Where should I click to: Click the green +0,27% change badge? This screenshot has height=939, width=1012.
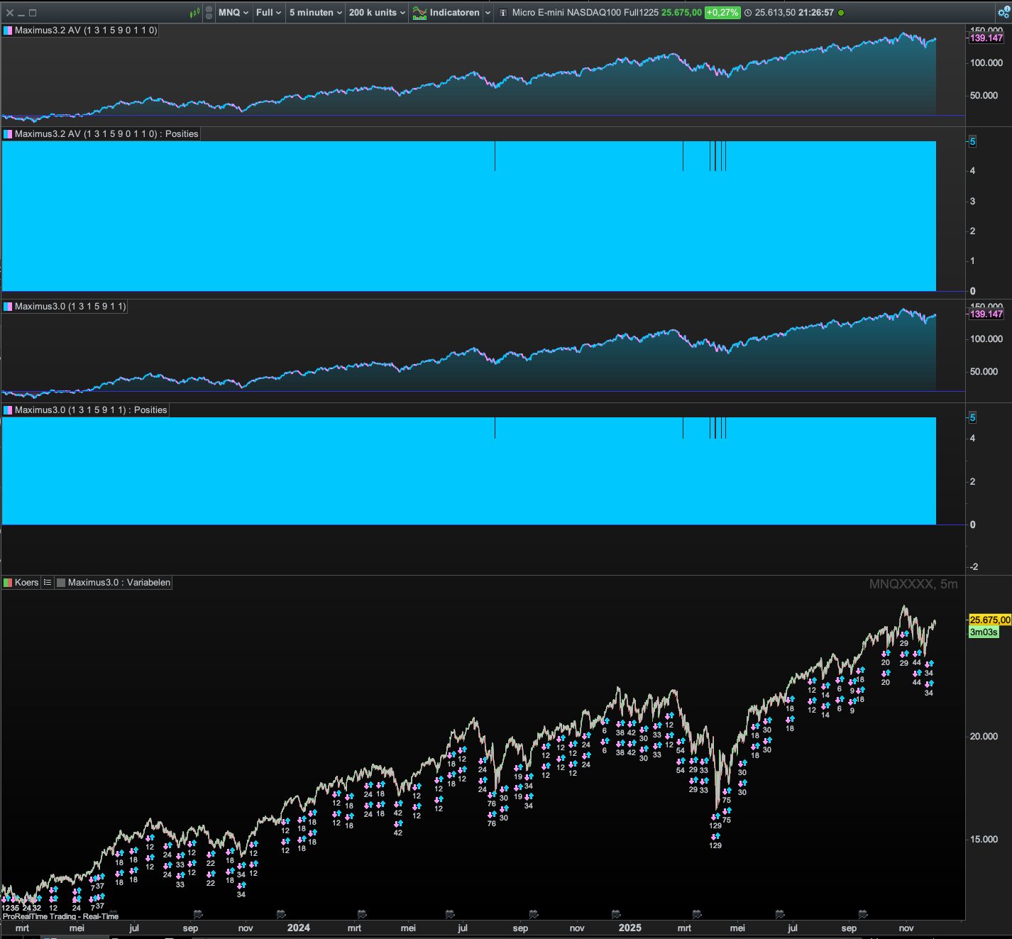pyautogui.click(x=722, y=13)
